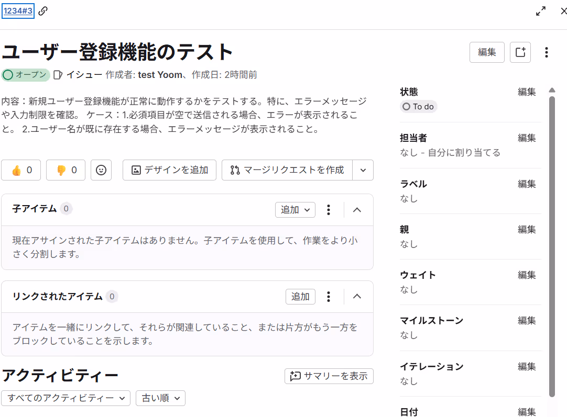The width and height of the screenshot is (567, 417).
Task: Click デザインを追加 button
Action: pyautogui.click(x=169, y=170)
